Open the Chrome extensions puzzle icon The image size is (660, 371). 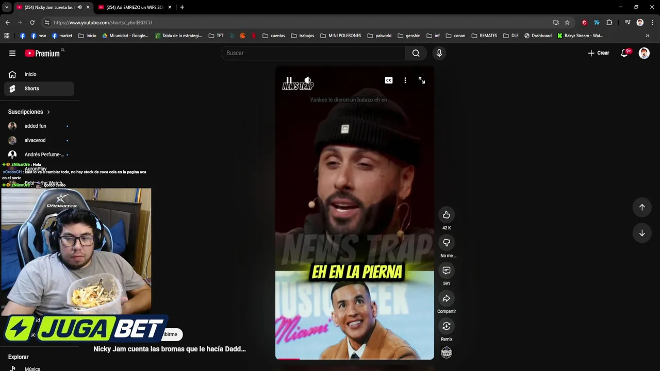tap(609, 23)
